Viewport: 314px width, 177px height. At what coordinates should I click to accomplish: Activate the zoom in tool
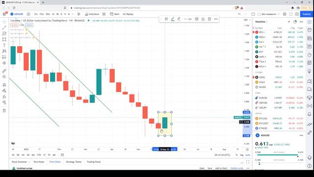pyautogui.click(x=4, y=77)
